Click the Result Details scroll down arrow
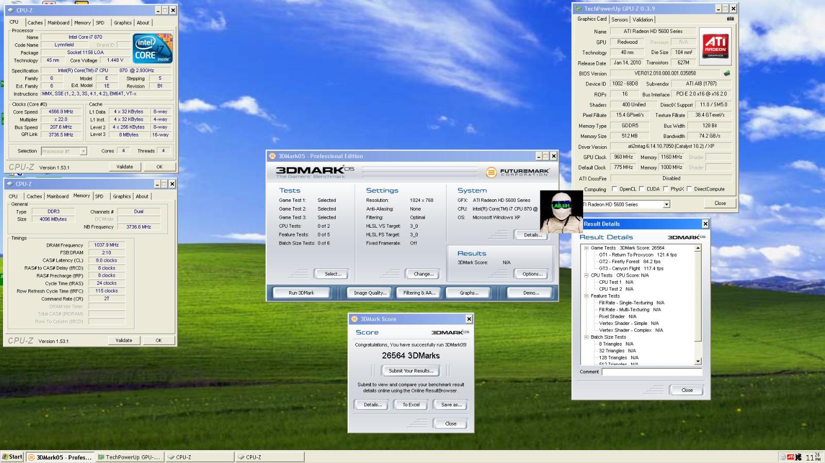This screenshot has width=825, height=463. pos(698,362)
